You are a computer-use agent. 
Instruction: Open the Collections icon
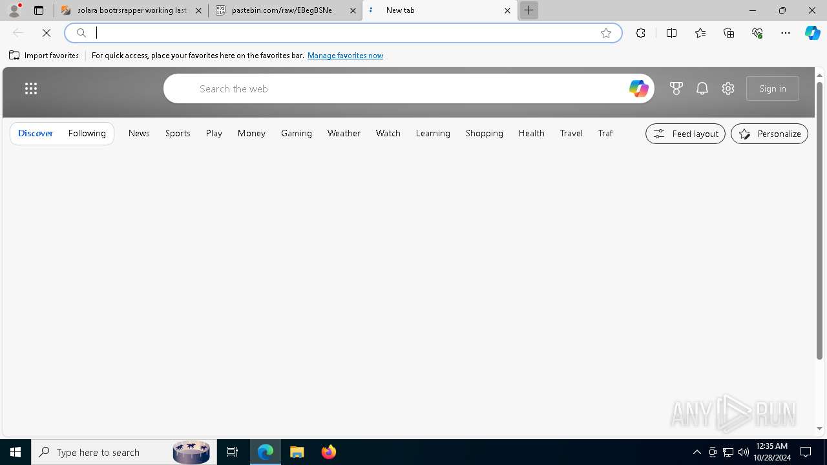tap(729, 33)
